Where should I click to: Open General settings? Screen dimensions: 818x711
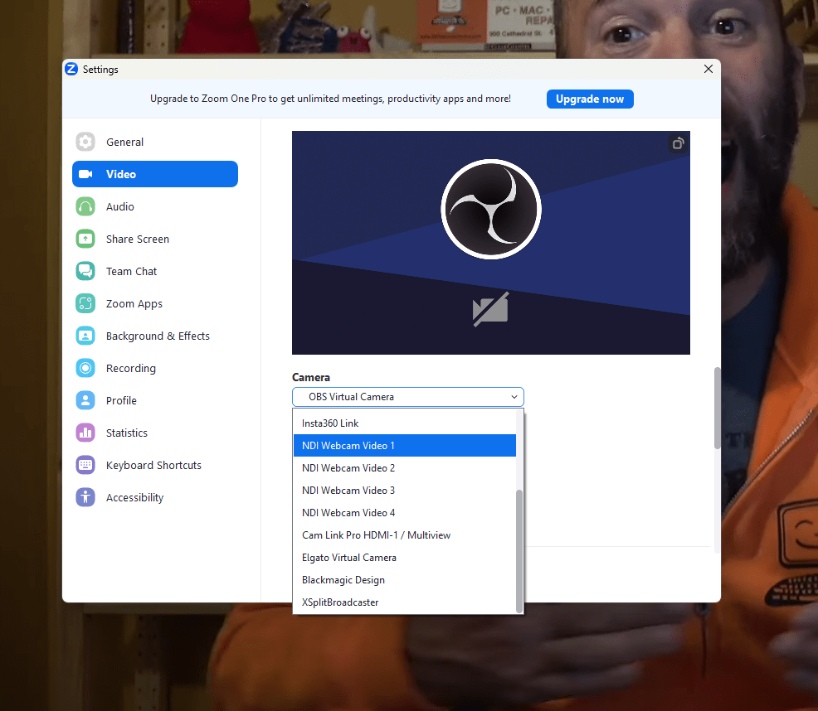(x=155, y=142)
